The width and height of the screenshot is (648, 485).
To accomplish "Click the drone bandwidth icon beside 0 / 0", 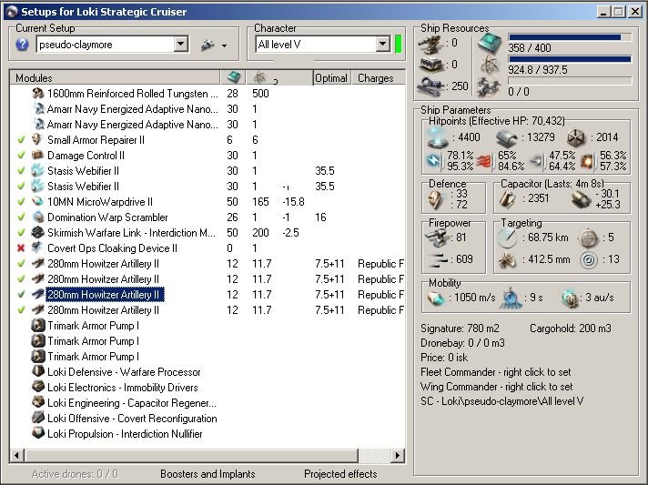I will point(491,86).
